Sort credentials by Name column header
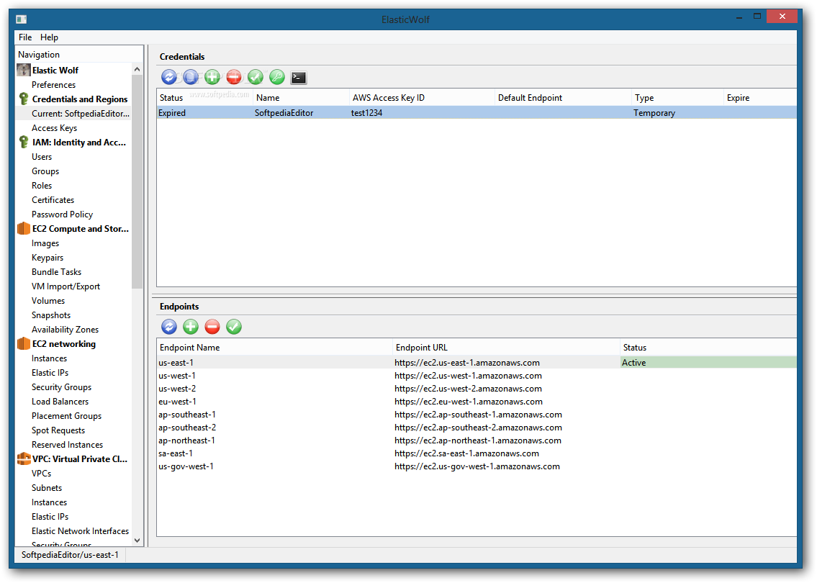Screen dimensions: 817x583 (301, 97)
